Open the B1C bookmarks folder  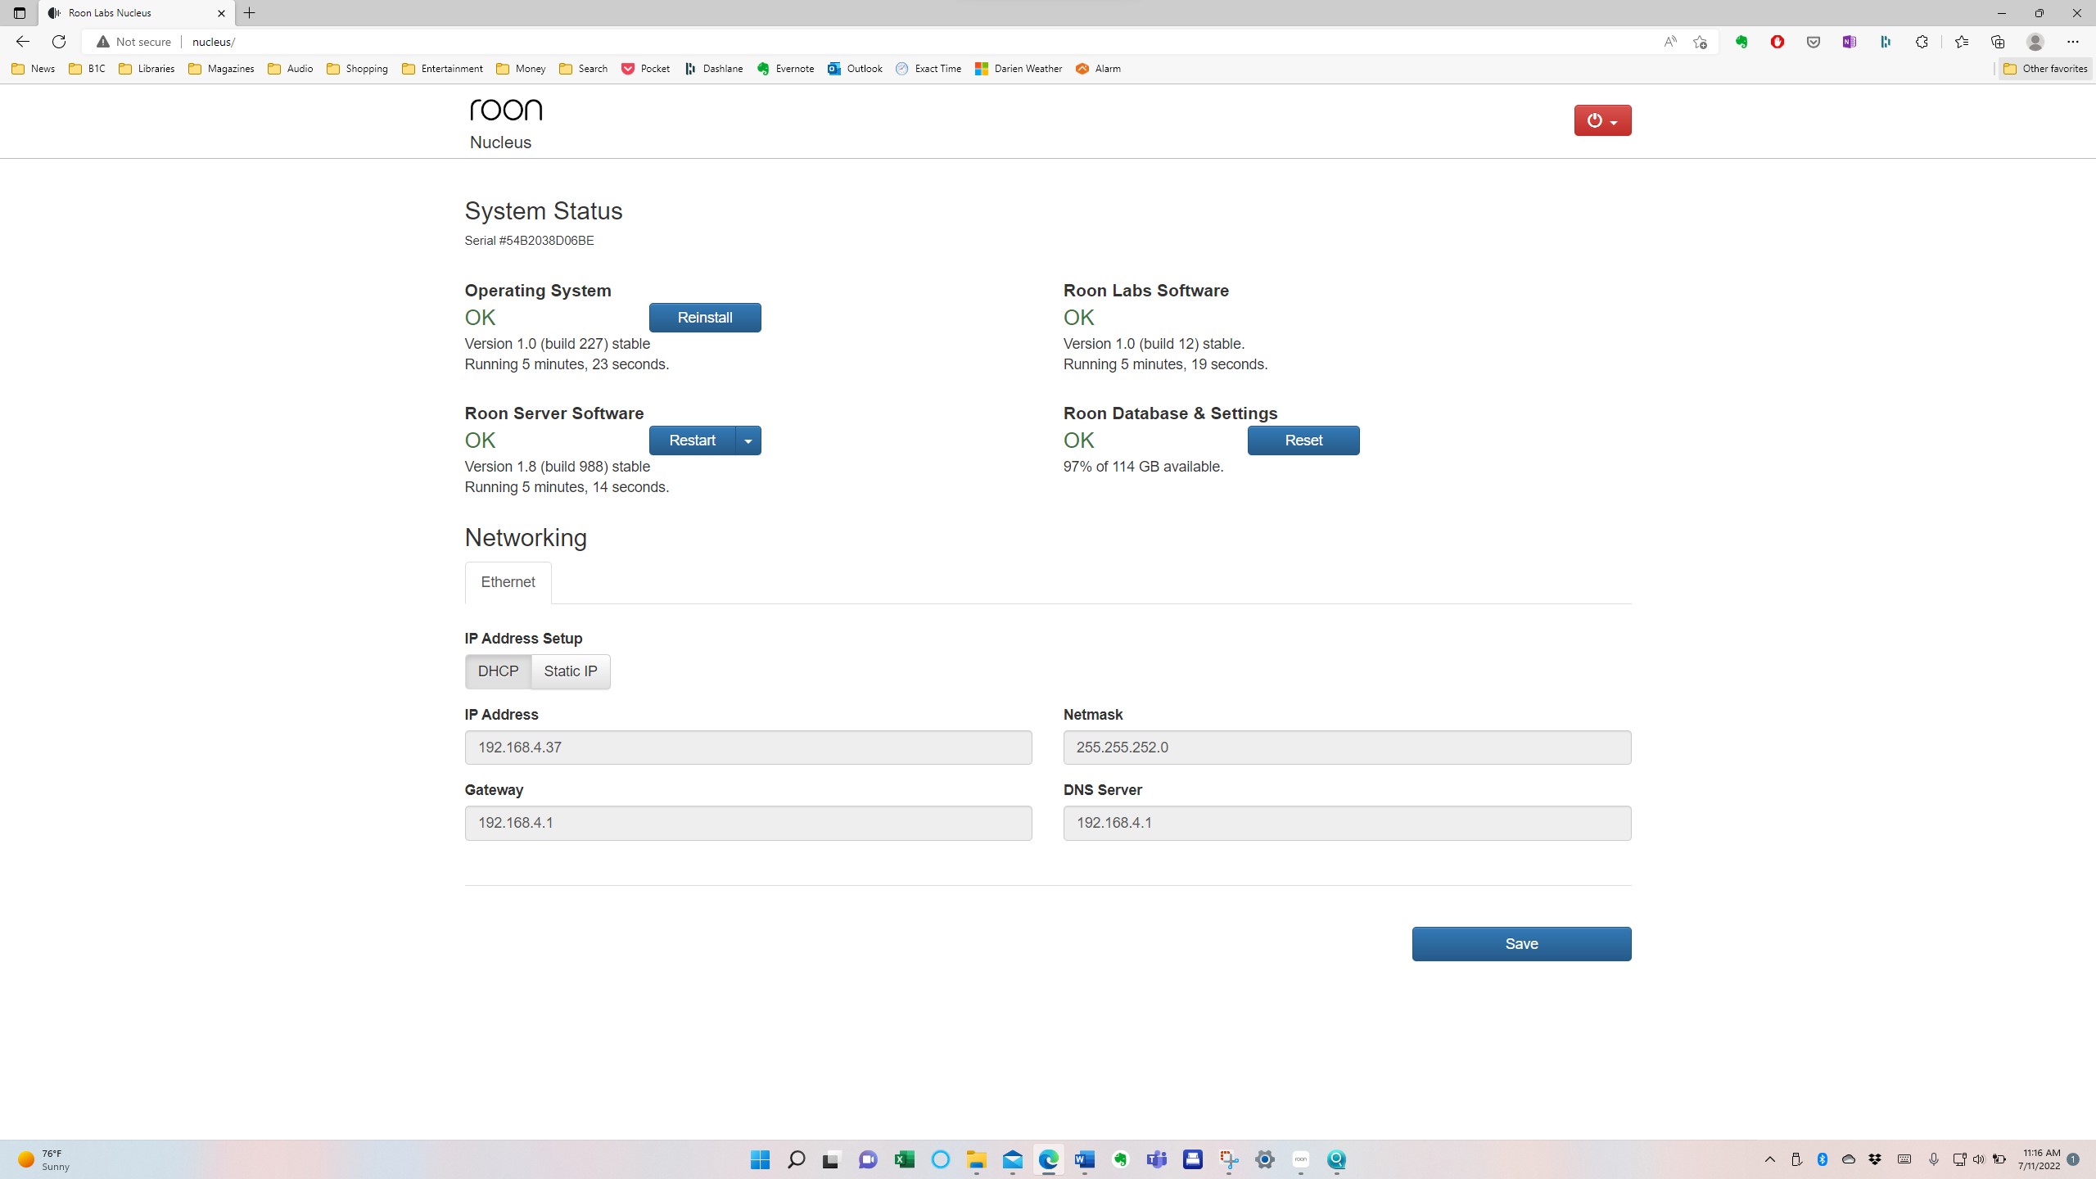point(88,69)
